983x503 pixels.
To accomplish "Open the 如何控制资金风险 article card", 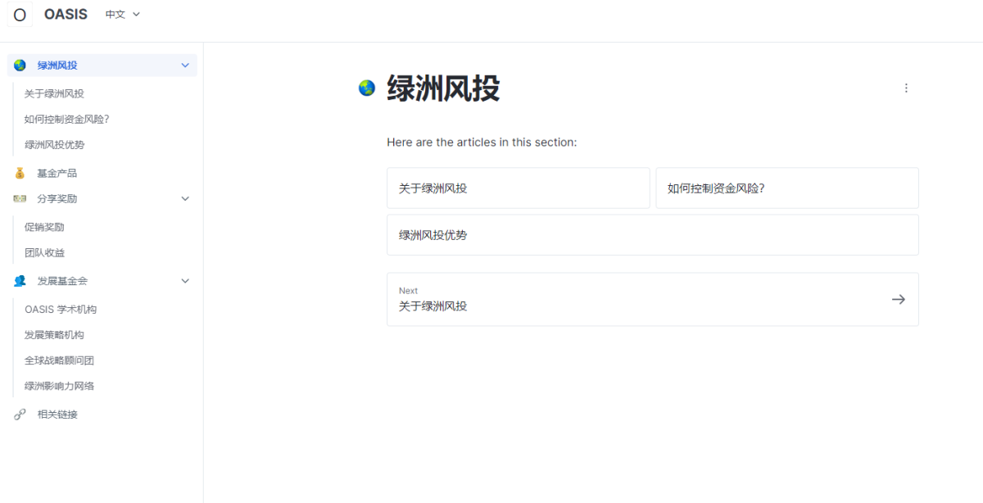I will point(786,188).
